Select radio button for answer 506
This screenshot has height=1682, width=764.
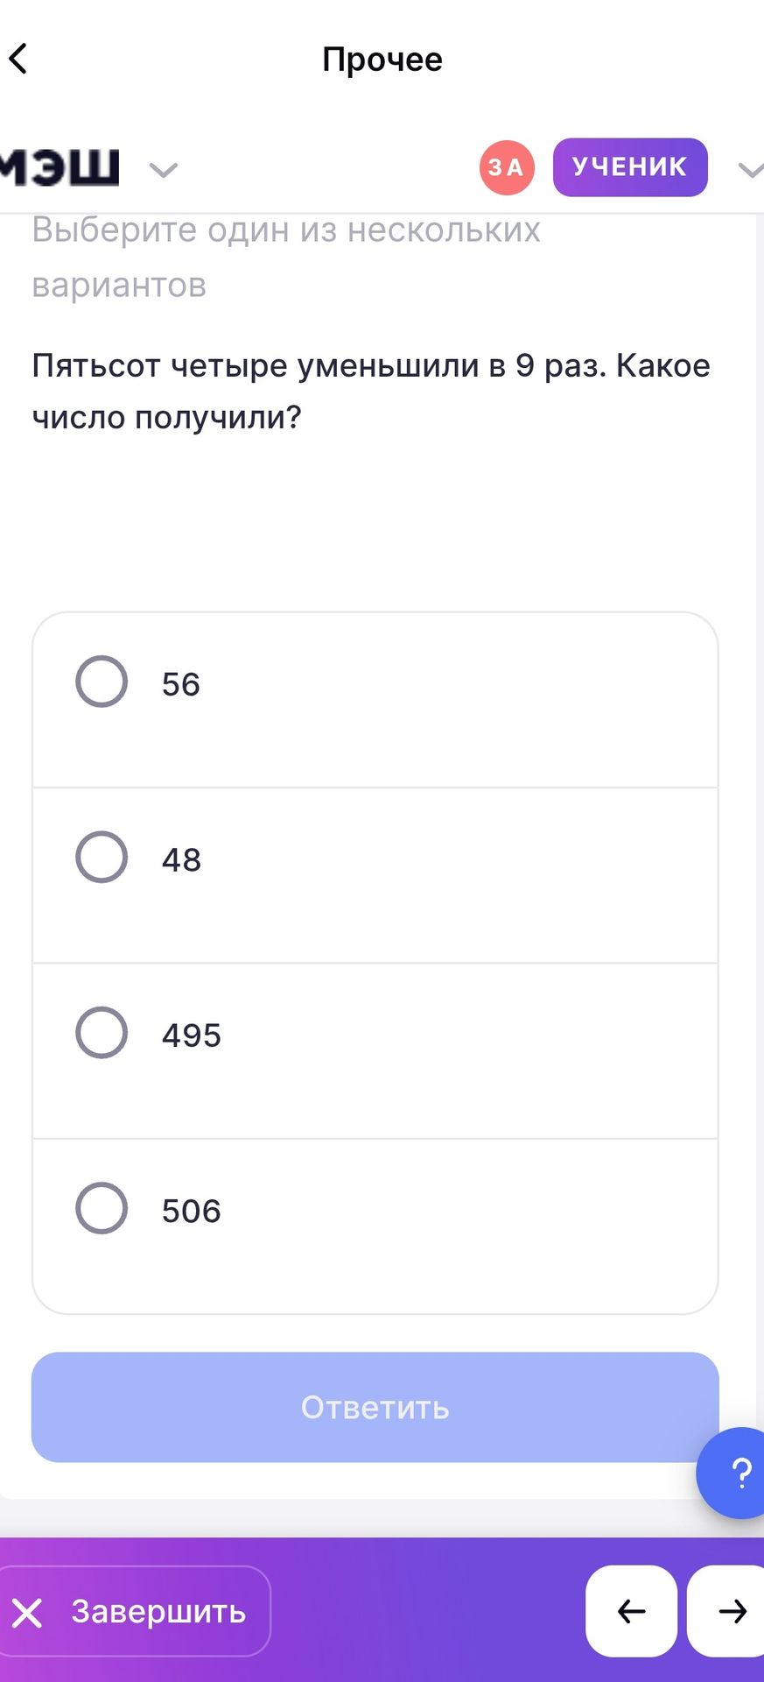click(x=102, y=1208)
